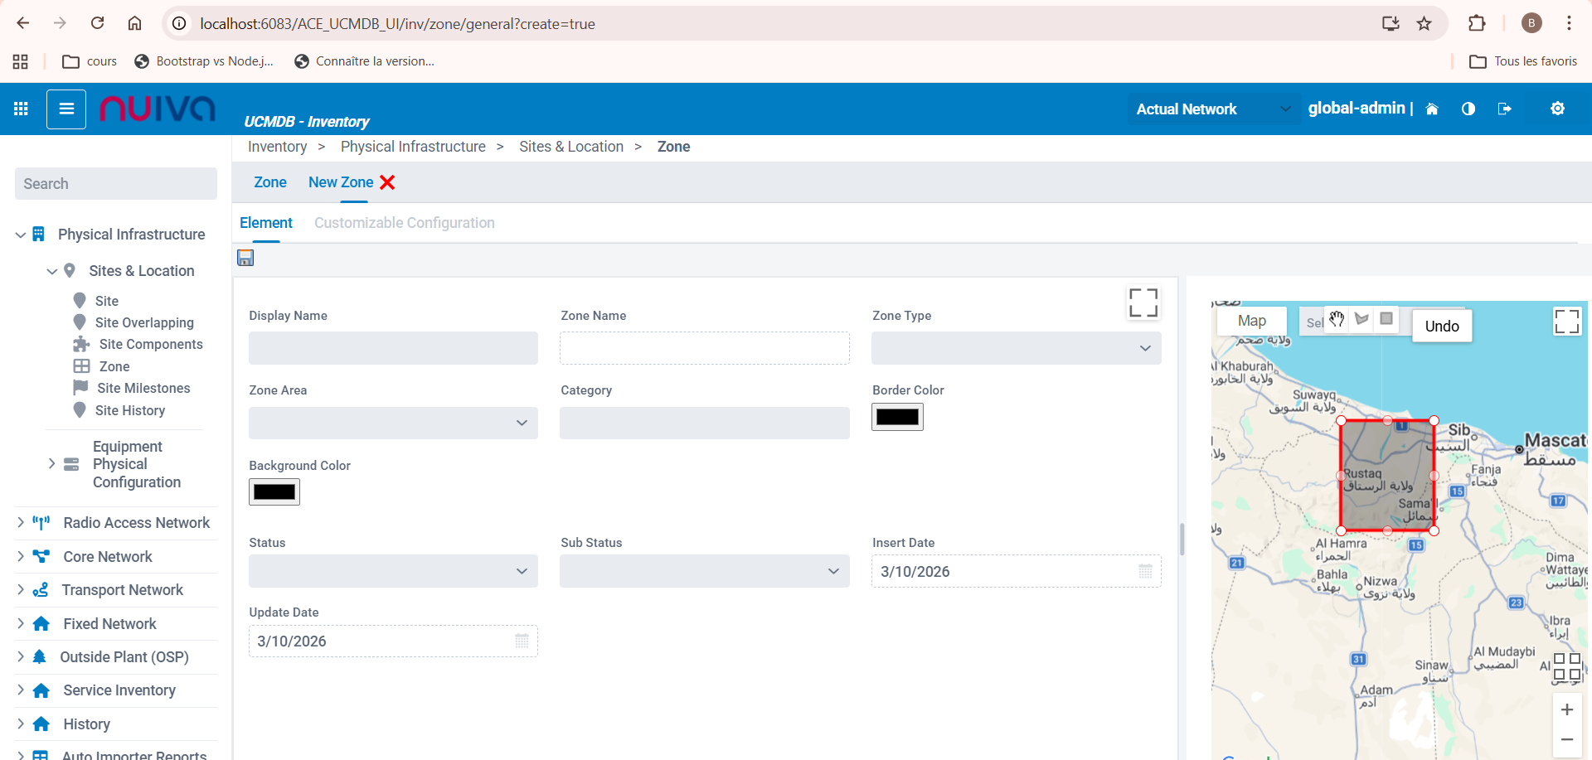Click the save disk icon
The height and width of the screenshot is (760, 1592).
pyautogui.click(x=245, y=258)
